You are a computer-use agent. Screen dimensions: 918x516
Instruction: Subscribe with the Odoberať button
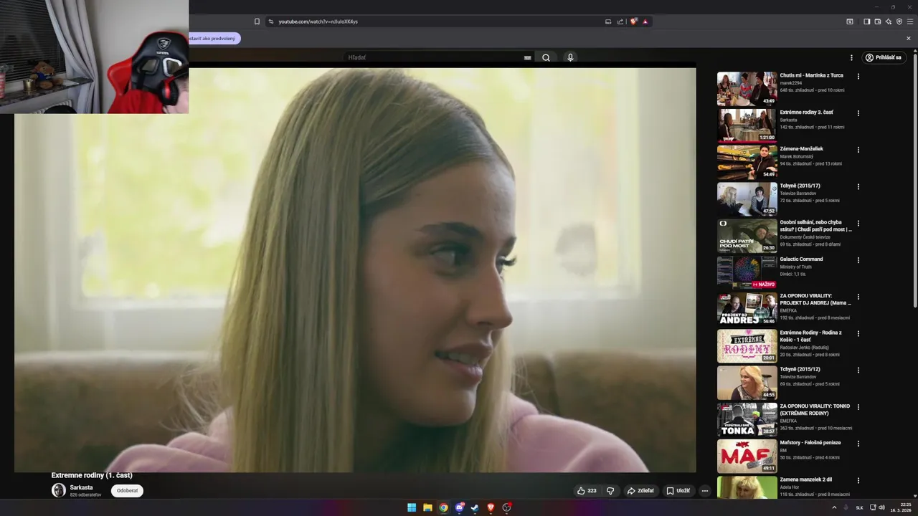pos(127,491)
